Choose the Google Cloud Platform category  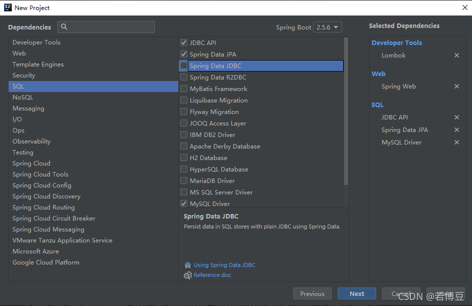tap(93, 262)
